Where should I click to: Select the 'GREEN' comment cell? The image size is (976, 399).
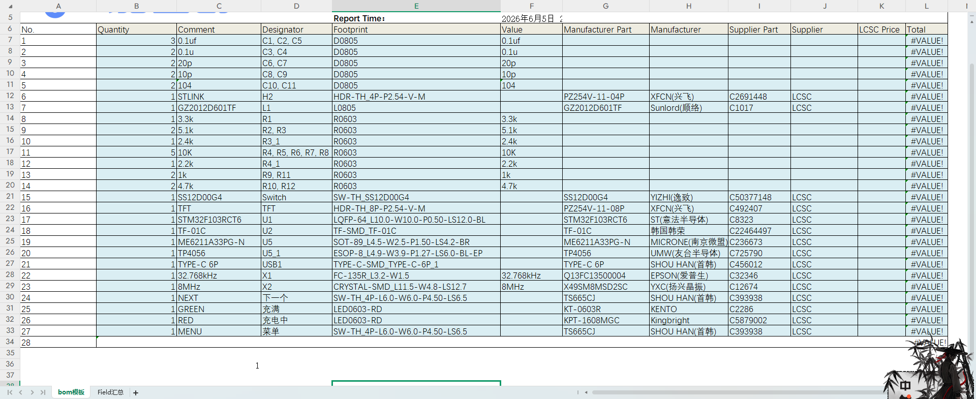[x=219, y=309]
